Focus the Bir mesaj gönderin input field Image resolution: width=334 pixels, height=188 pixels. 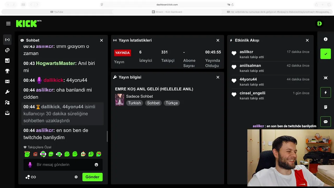(63, 164)
